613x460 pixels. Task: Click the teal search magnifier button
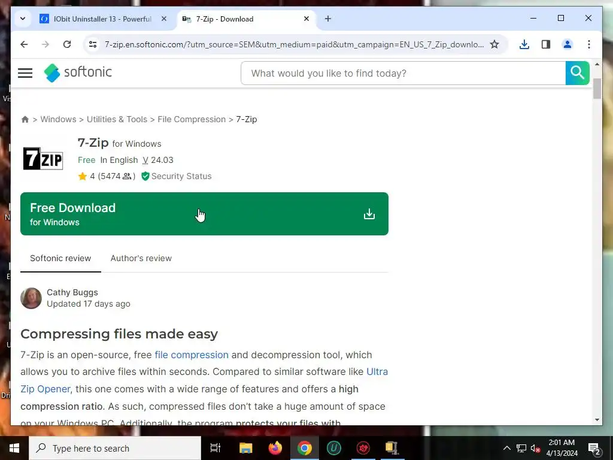point(578,73)
